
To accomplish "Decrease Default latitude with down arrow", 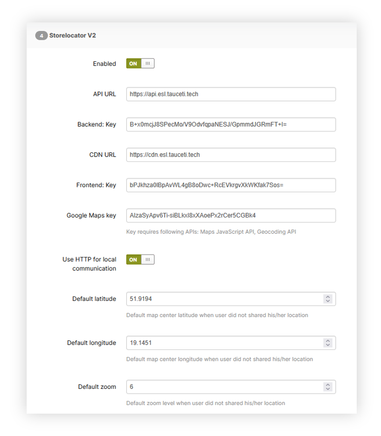I will [328, 301].
